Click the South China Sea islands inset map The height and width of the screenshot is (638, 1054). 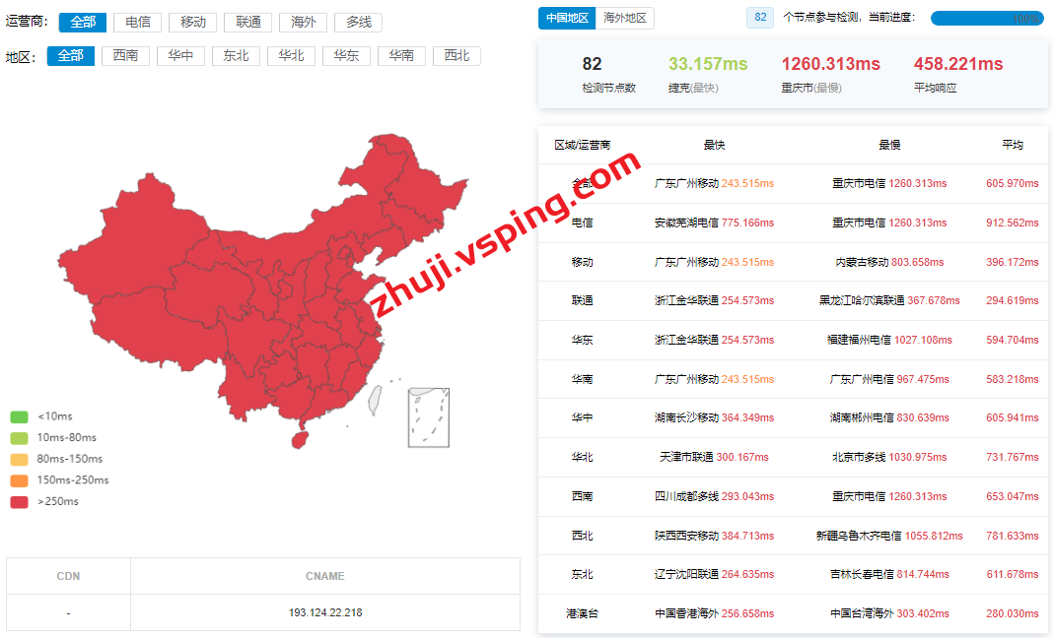pos(429,417)
